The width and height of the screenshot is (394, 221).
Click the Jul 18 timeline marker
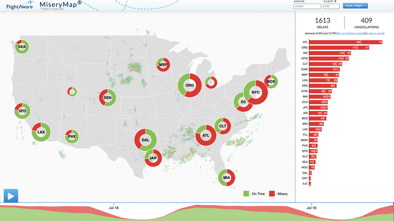click(113, 208)
